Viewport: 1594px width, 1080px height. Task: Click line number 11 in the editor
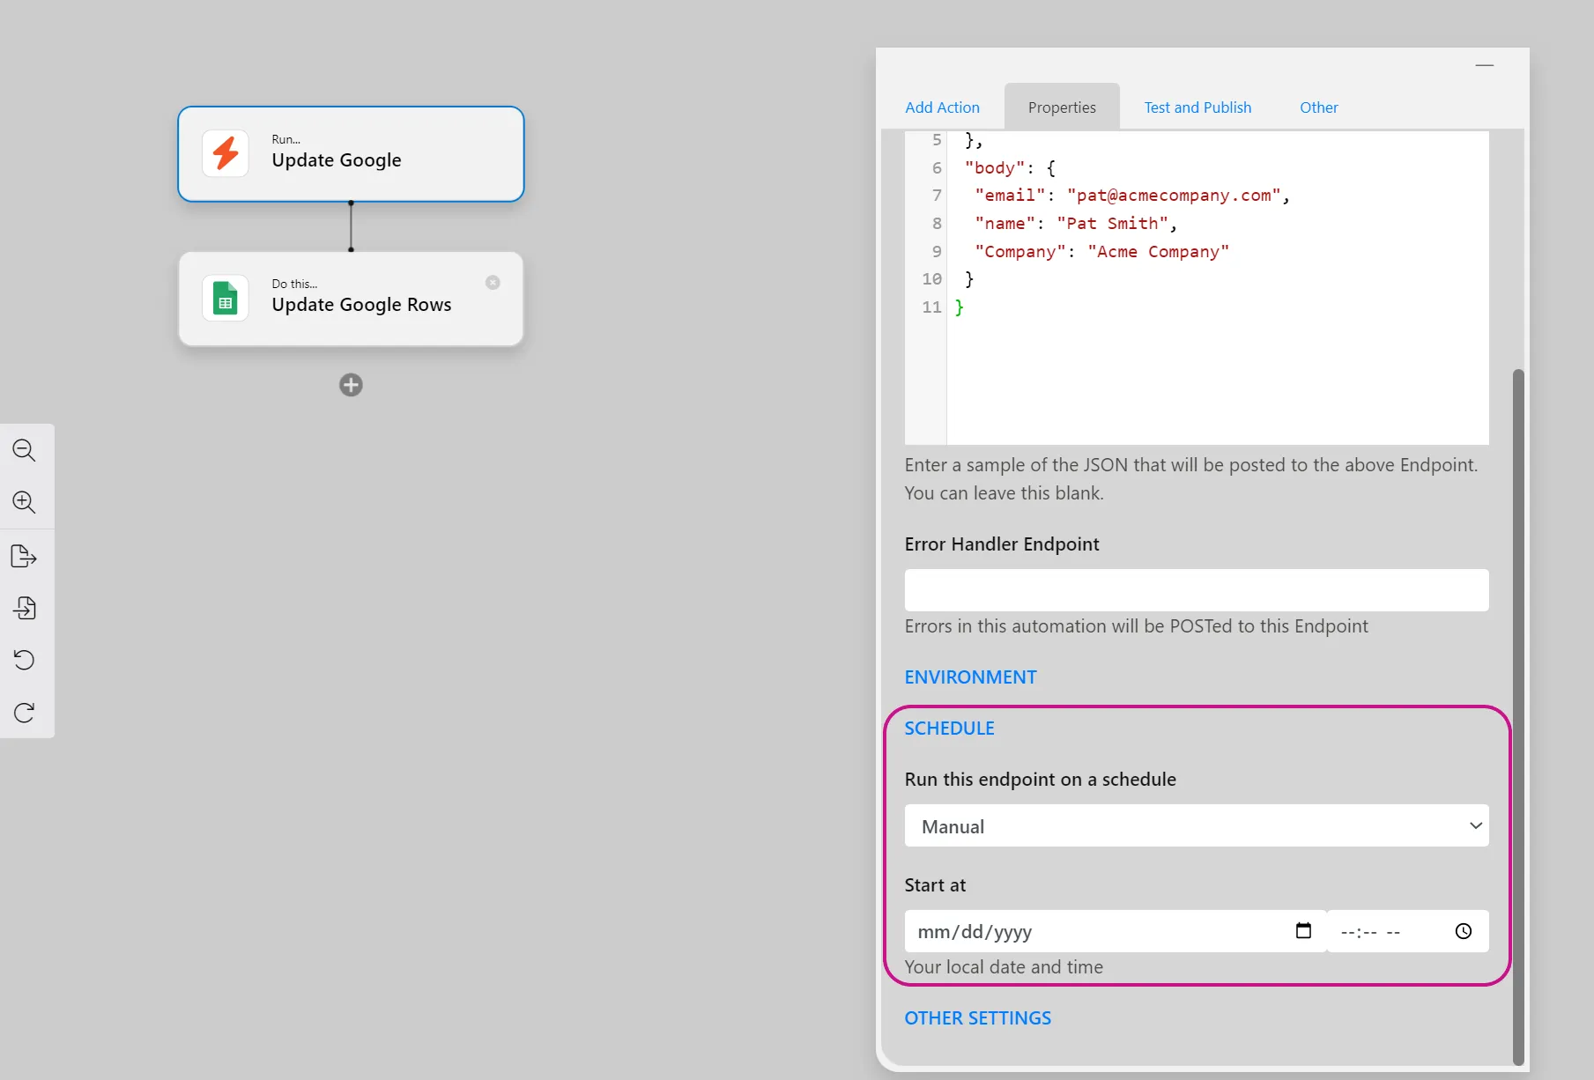(931, 307)
